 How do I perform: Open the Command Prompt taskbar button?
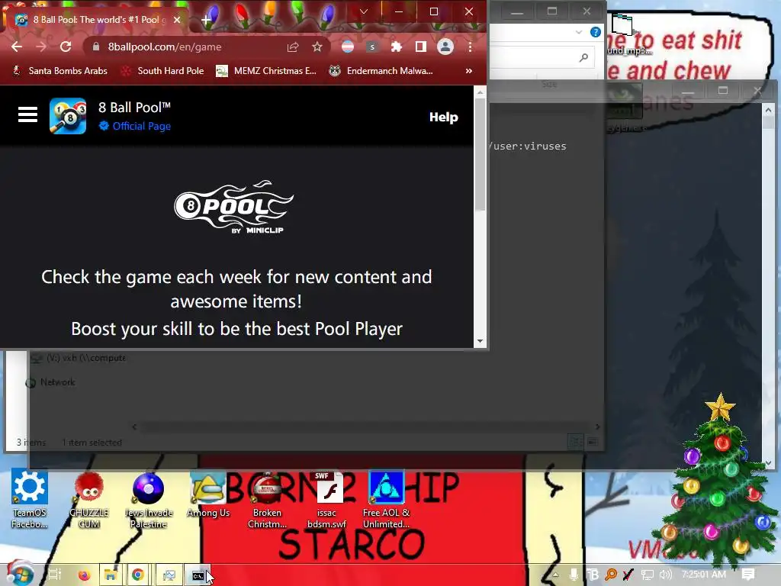coord(198,575)
